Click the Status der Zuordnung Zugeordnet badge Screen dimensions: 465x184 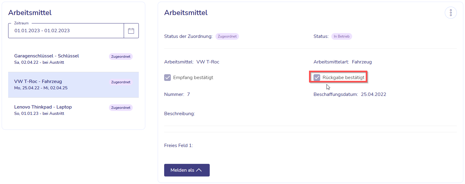[x=227, y=36]
